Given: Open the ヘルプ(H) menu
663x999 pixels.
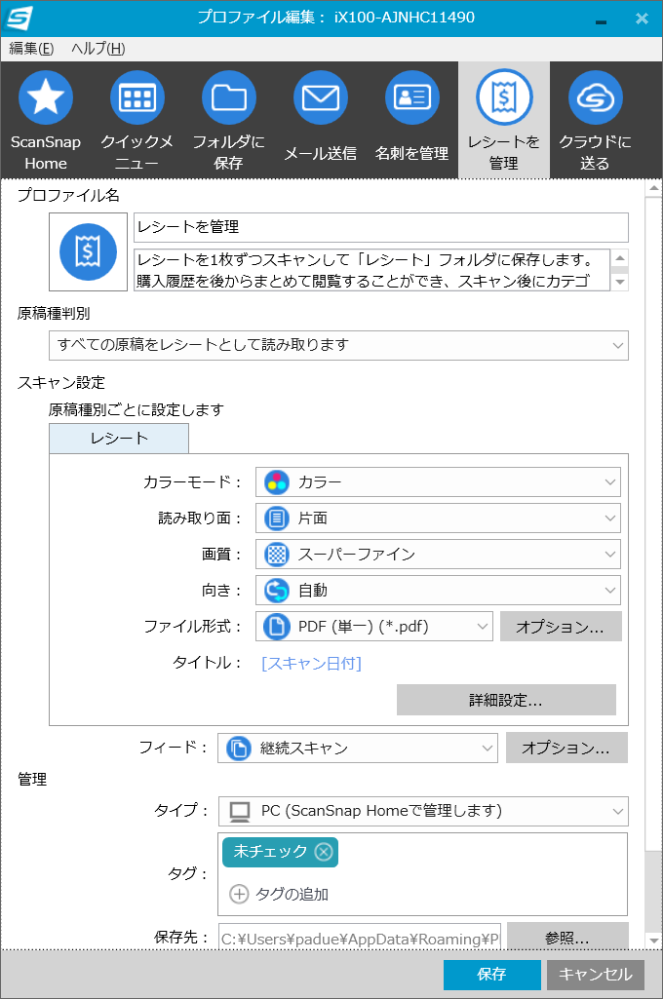Looking at the screenshot, I should pos(98,49).
